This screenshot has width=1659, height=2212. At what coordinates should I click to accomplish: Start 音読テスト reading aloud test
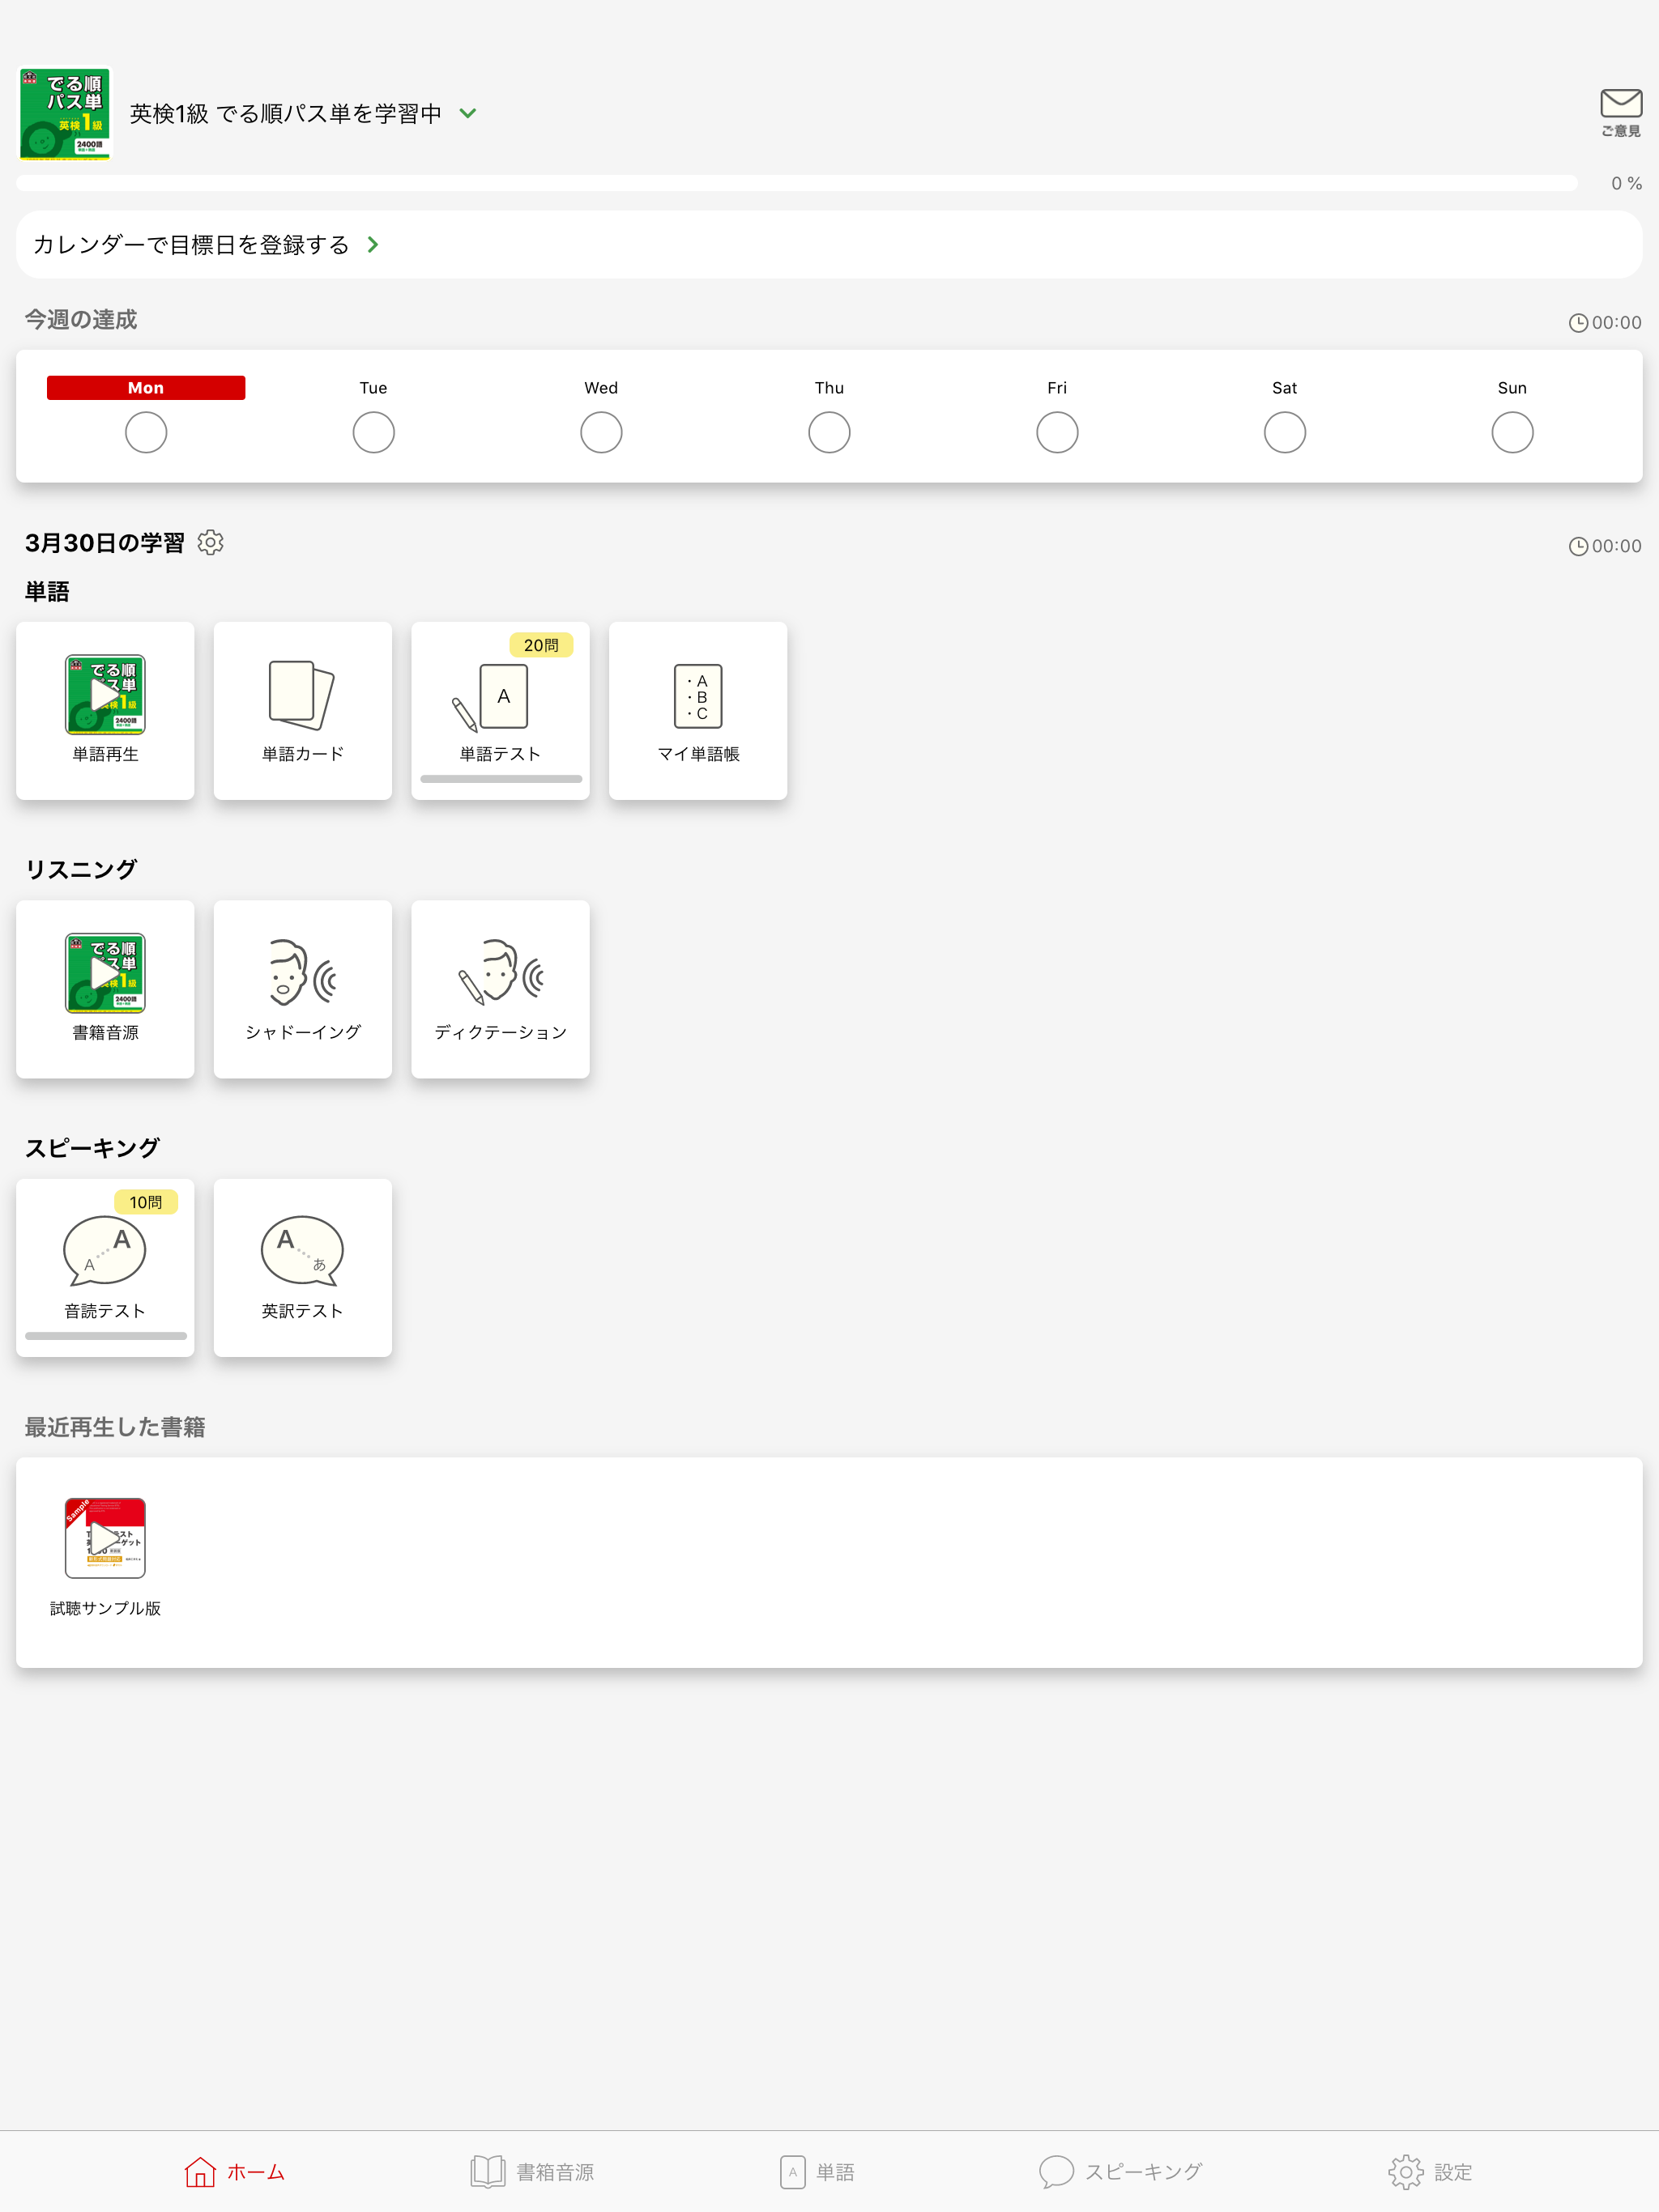tap(105, 1266)
